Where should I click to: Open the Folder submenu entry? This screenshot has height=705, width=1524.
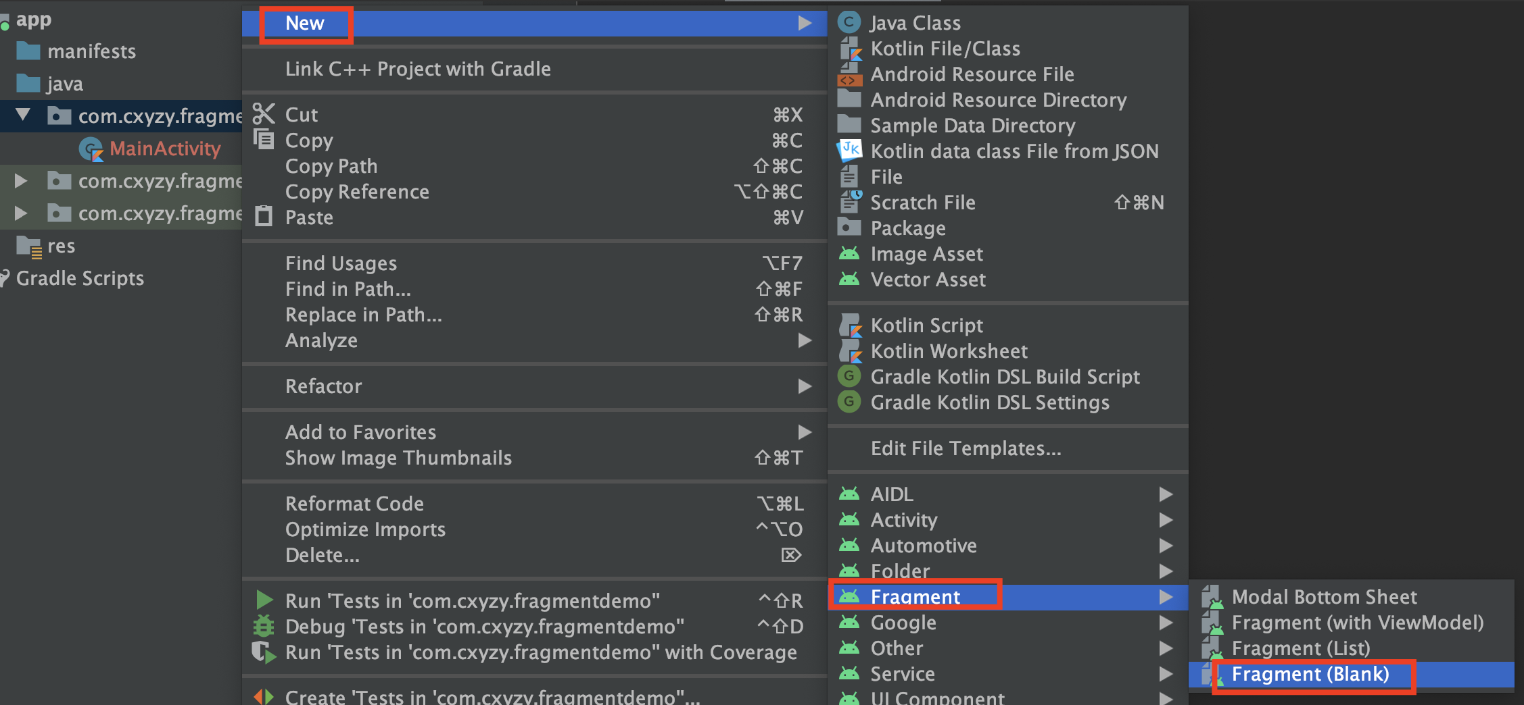[1008, 571]
